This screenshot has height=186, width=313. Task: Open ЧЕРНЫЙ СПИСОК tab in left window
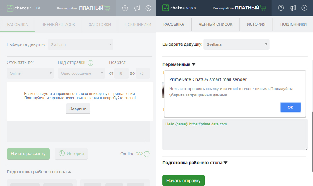click(x=58, y=25)
